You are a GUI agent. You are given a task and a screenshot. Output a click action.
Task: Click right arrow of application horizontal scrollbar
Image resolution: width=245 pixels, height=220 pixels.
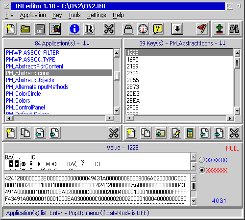click(110, 118)
